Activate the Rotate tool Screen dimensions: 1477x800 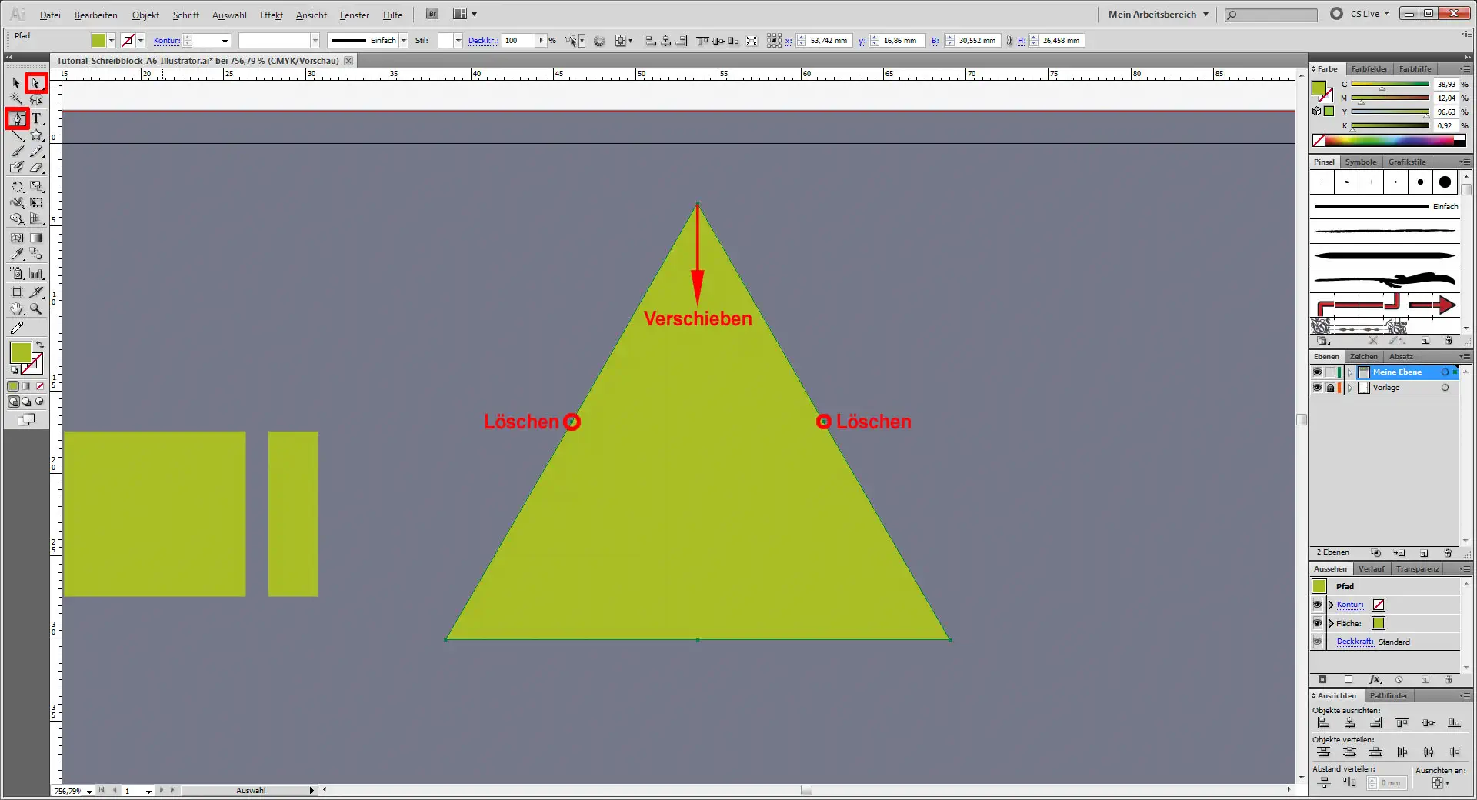(x=17, y=186)
